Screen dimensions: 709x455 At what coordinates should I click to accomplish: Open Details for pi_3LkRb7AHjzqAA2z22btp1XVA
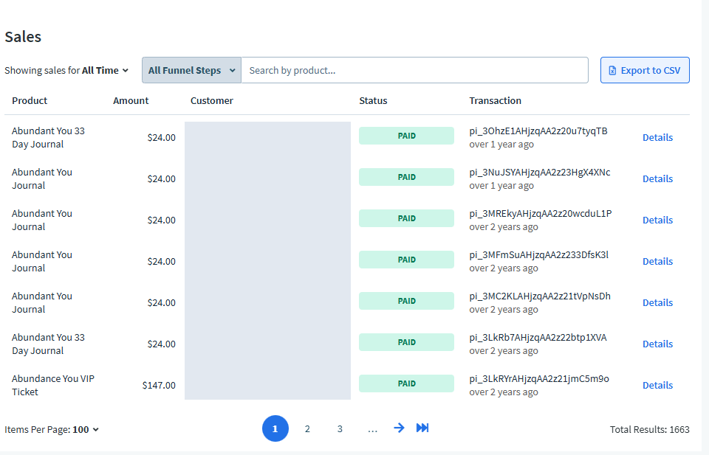[657, 344]
